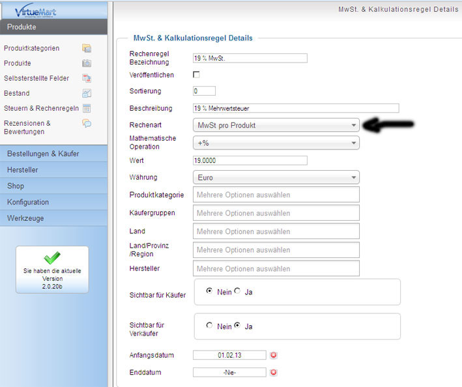462x387 pixels.
Task: Open the Währung Euro dropdown
Action: (276, 177)
